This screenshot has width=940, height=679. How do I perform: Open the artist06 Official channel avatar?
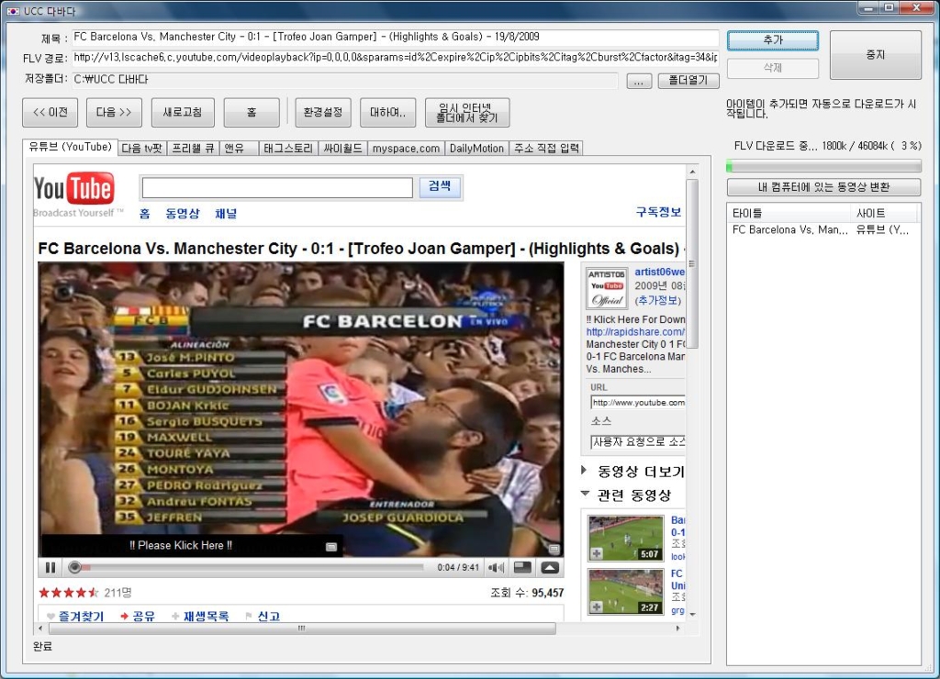607,288
